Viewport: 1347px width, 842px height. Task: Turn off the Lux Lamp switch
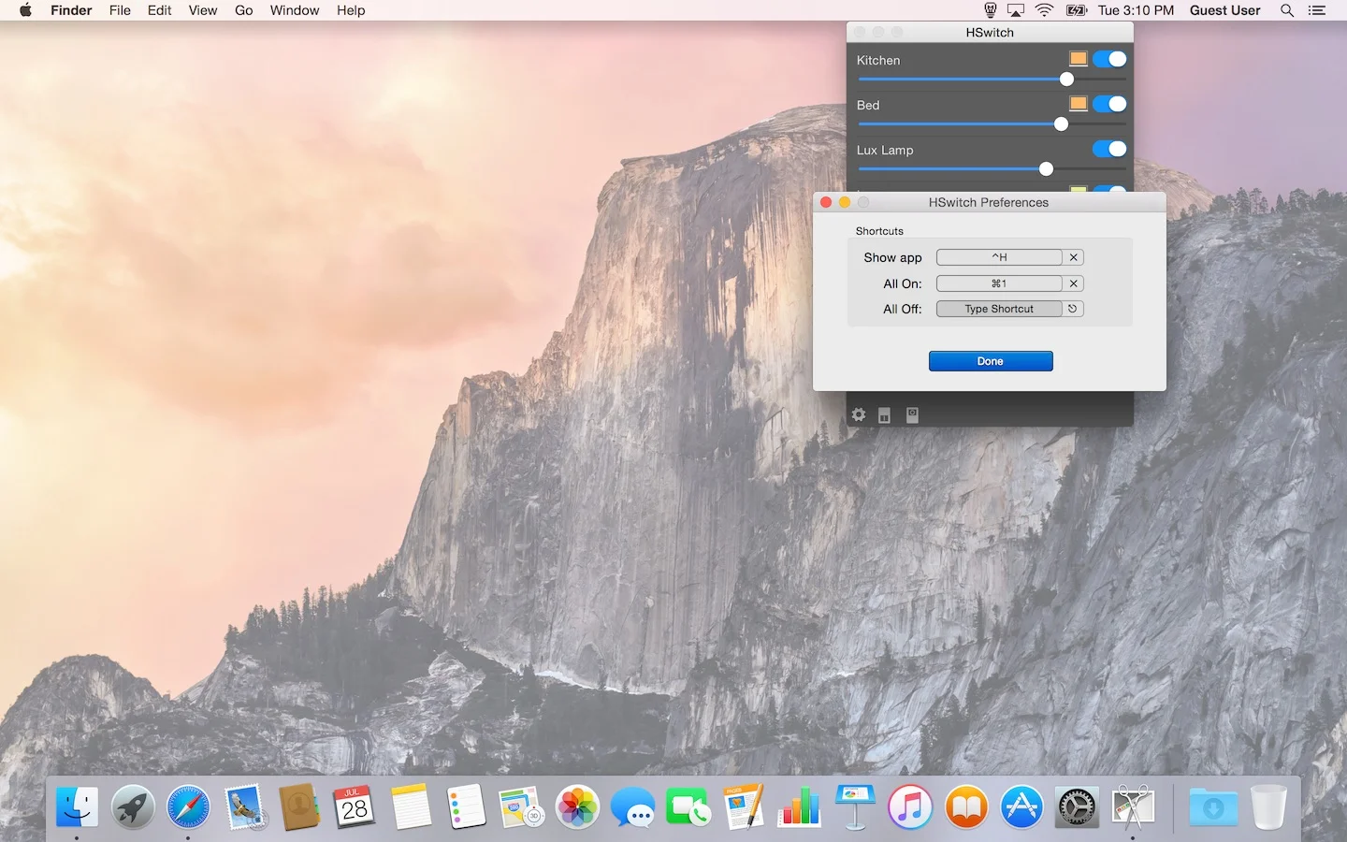pyautogui.click(x=1109, y=149)
